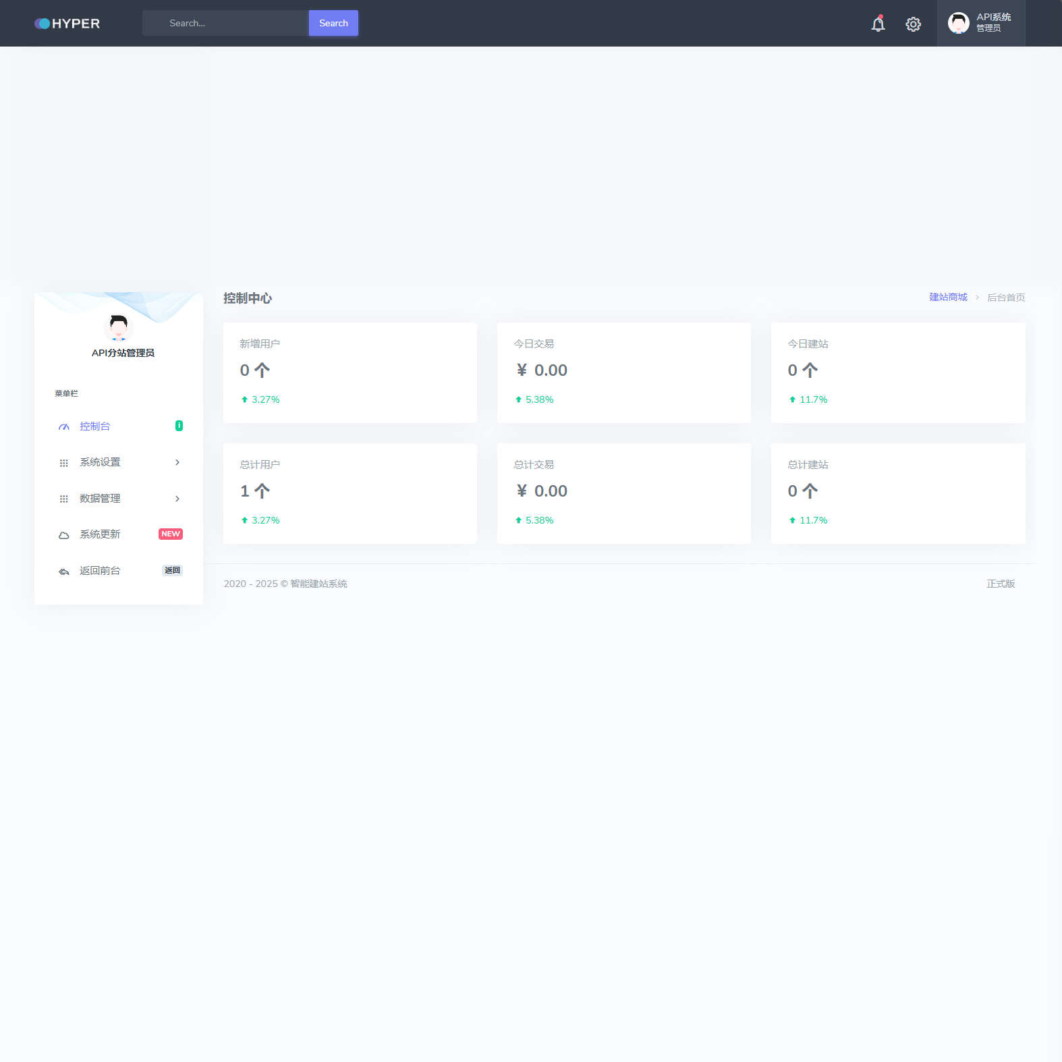Click the 11.7% growth under 今日建站
This screenshot has width=1062, height=1062.
pos(808,399)
